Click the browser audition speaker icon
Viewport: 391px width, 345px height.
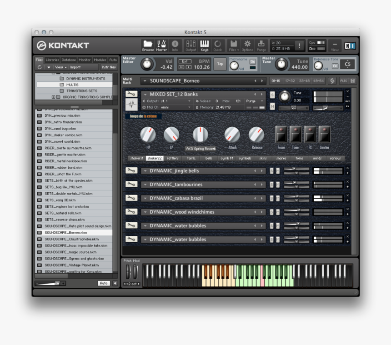pyautogui.click(x=115, y=283)
